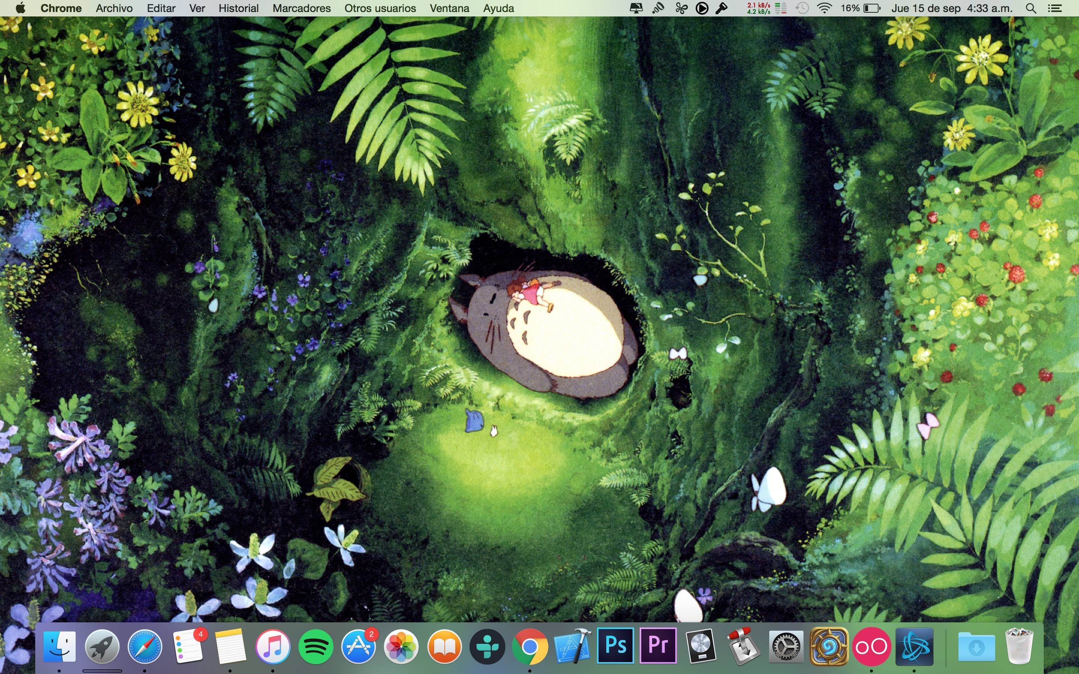Open the Archivo menu
The image size is (1079, 674).
coord(114,8)
